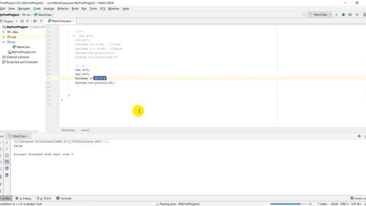The width and height of the screenshot is (366, 206).
Task: Click the down arrow in Run console toolbar
Action: (7, 149)
